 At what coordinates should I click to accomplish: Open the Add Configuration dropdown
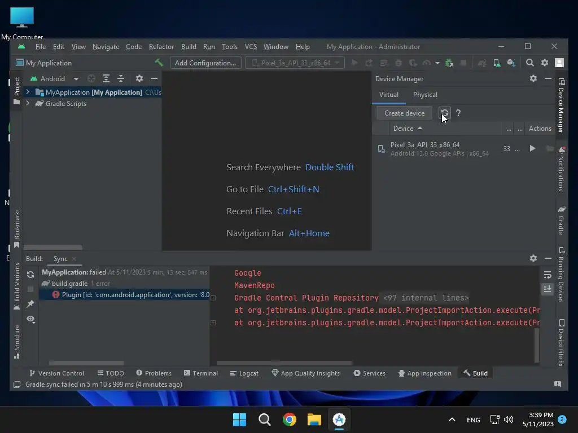pos(205,63)
